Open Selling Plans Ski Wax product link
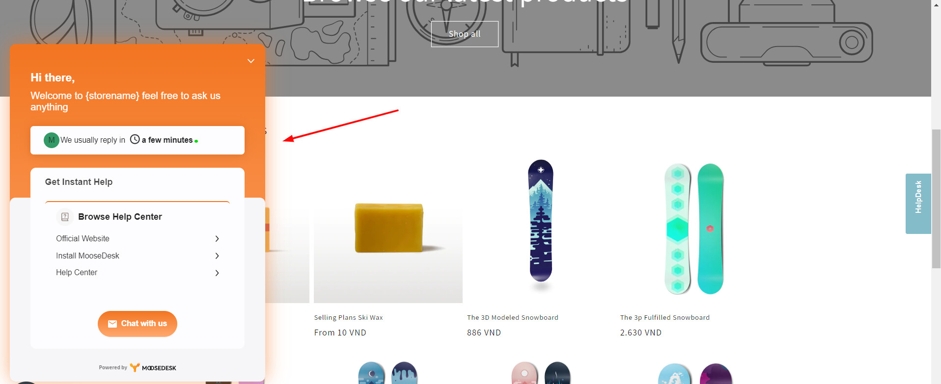941x384 pixels. [348, 317]
